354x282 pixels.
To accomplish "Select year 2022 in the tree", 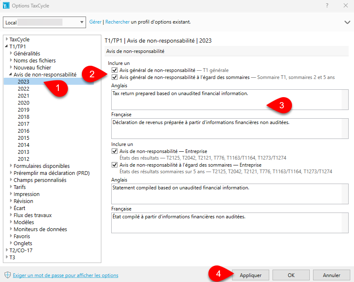I will click(24, 88).
